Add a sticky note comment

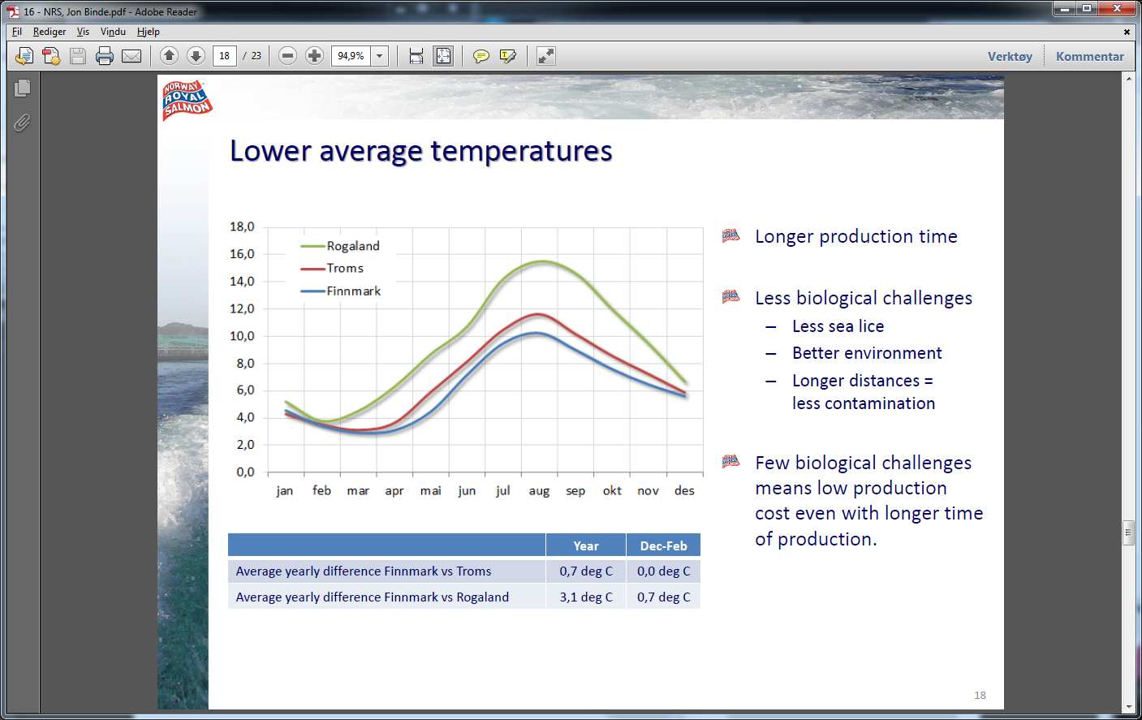point(481,56)
